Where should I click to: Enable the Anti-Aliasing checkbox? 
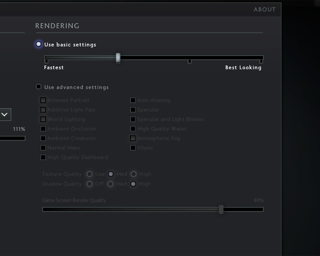coord(133,100)
